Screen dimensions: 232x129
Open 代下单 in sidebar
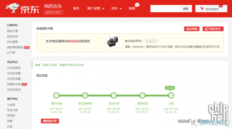point(11,53)
